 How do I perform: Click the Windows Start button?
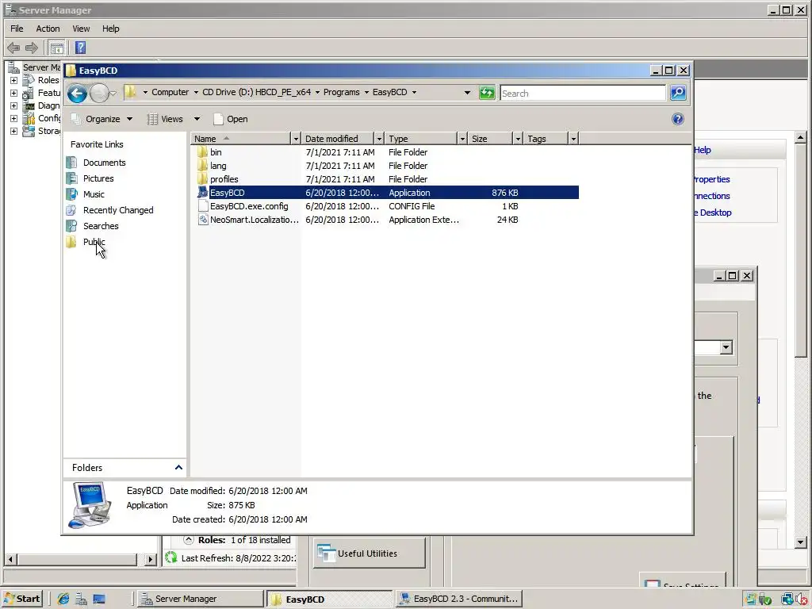(21, 599)
